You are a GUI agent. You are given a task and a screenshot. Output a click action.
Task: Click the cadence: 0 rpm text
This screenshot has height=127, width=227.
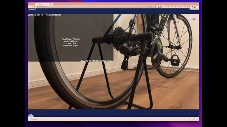point(71,46)
